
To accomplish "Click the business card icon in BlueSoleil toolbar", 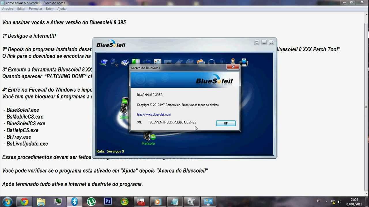I will (x=157, y=61).
